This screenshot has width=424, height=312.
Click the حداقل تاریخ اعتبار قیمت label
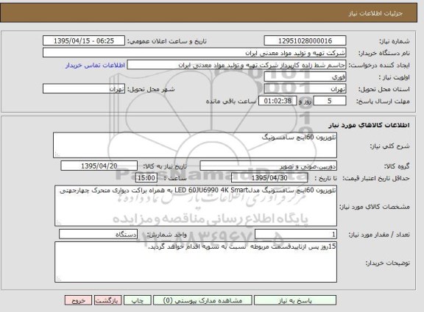pyautogui.click(x=376, y=178)
